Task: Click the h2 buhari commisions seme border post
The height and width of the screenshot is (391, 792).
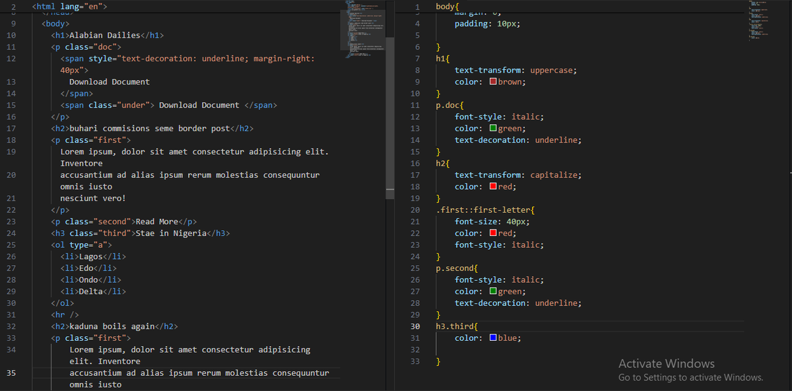Action: pos(152,129)
